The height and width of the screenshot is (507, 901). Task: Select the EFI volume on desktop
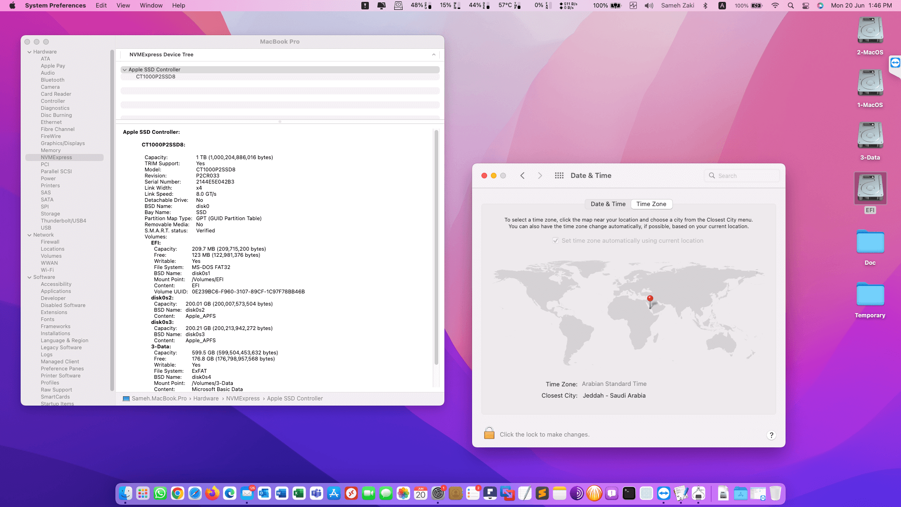click(870, 192)
